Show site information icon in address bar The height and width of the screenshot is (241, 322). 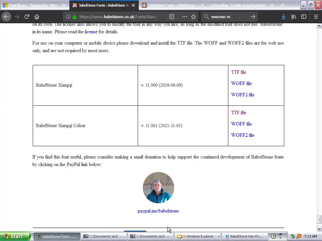[x=68, y=17]
